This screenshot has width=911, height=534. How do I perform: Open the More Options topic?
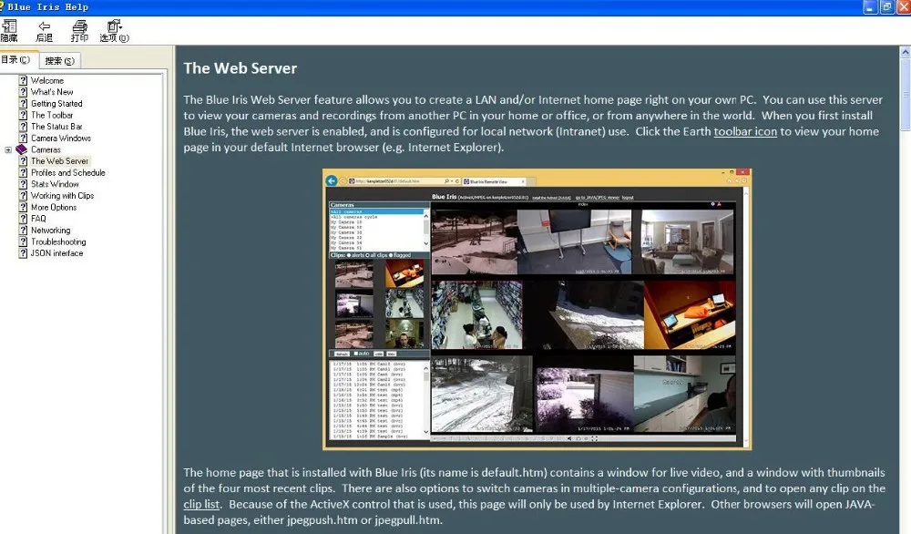(x=54, y=208)
